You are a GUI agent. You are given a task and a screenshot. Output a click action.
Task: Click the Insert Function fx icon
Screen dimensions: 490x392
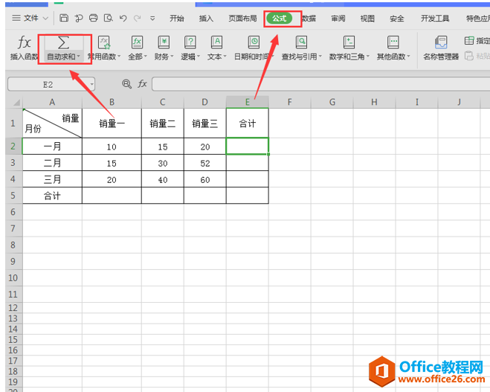(x=25, y=42)
